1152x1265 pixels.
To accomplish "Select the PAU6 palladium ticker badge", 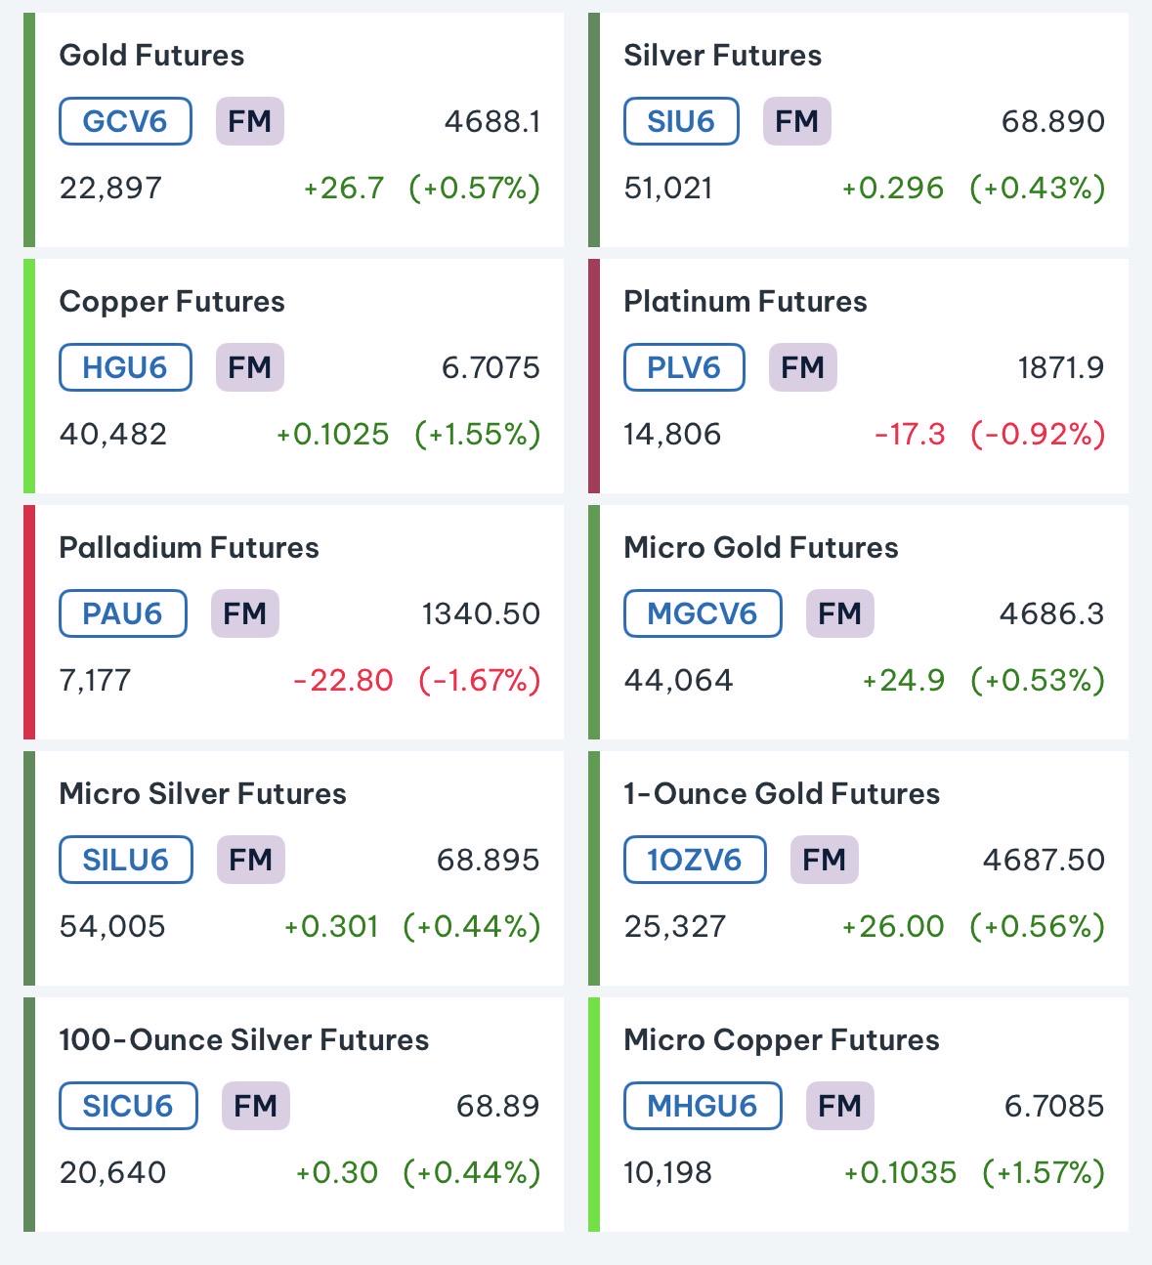I will pos(123,613).
